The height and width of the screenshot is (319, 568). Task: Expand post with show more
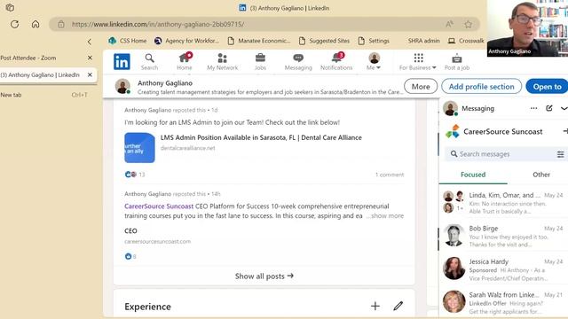387,216
